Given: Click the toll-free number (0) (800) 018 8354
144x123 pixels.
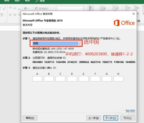Looking at the screenshot, I should point(54,52).
